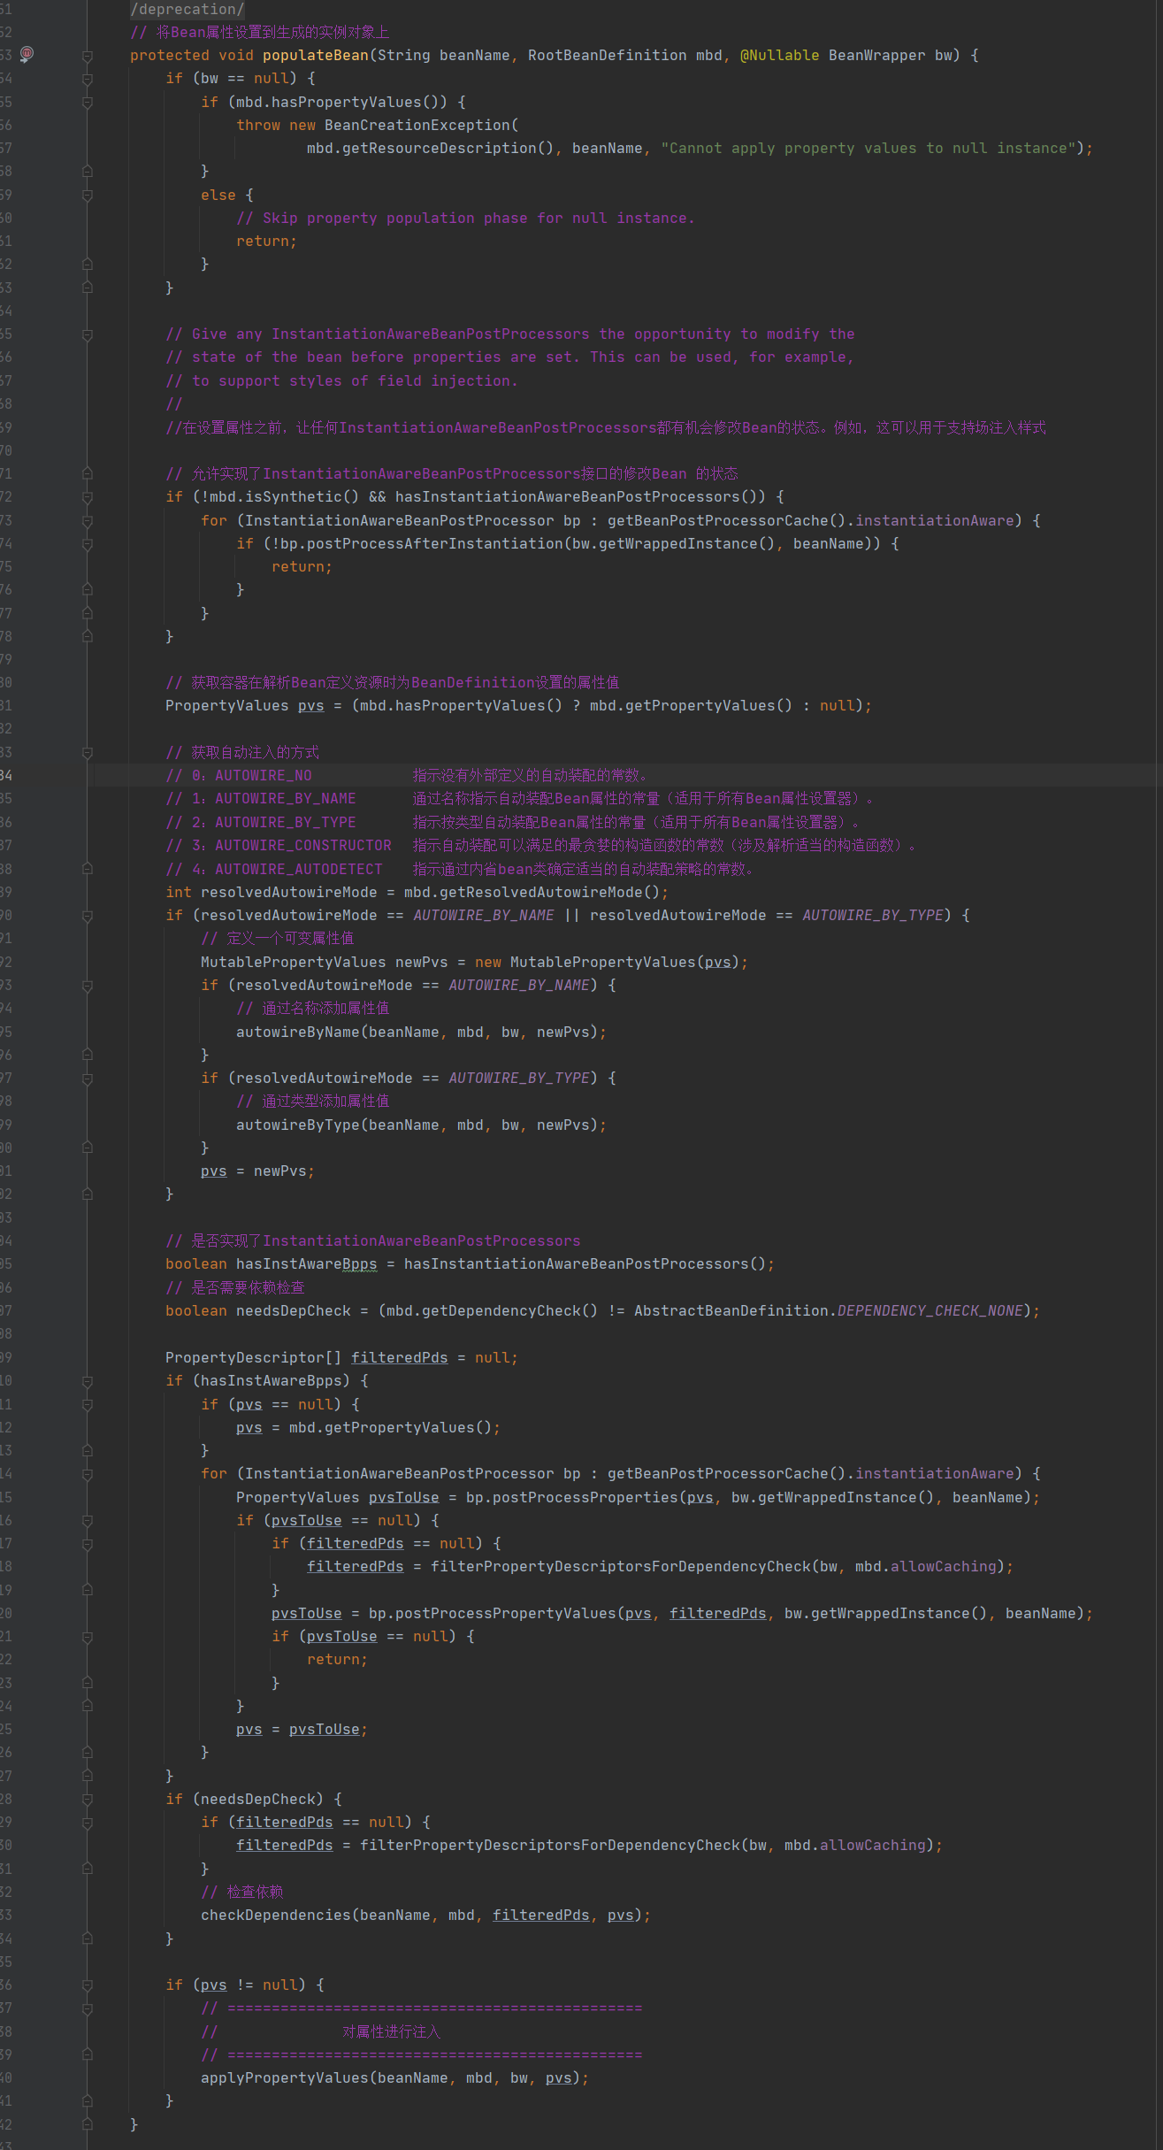Collapse the populateBean method fold marker
This screenshot has width=1163, height=2150.
[x=88, y=56]
